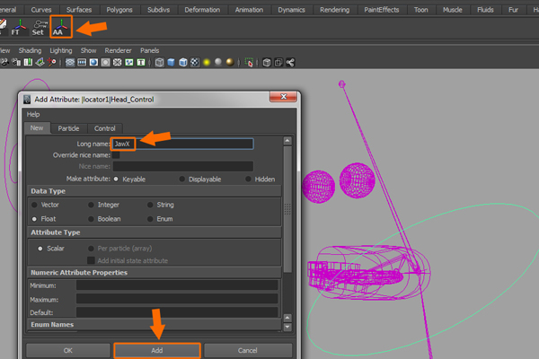
Task: Choose Vector data type
Action: [34, 205]
